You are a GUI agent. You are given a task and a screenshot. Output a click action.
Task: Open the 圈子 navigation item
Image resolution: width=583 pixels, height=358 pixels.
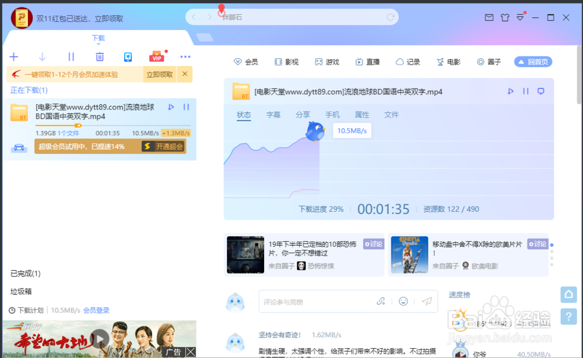tap(489, 62)
